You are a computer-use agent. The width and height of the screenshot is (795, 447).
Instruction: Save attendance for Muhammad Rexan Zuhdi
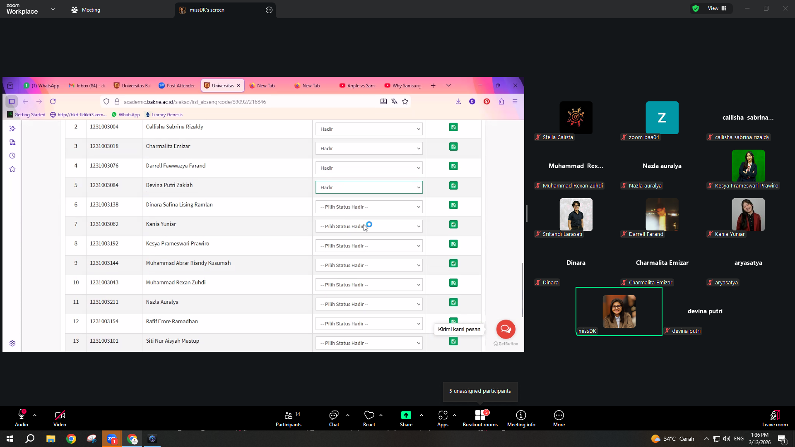453,283
